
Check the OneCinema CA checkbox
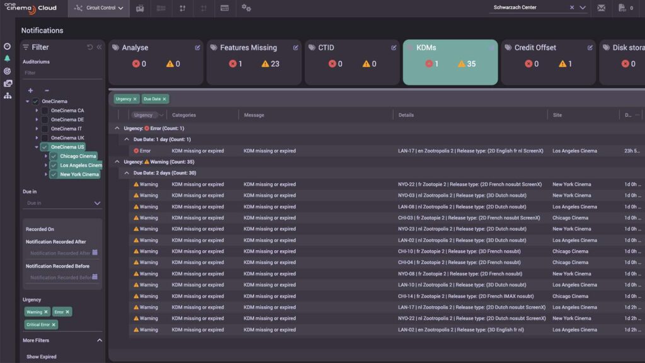[45, 111]
